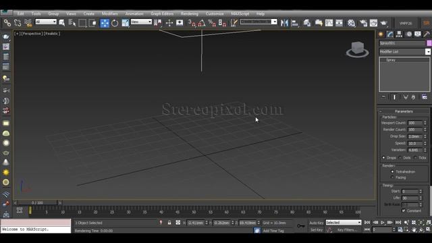Open the Perspective viewport label menu
This screenshot has height=243, width=432.
point(32,34)
